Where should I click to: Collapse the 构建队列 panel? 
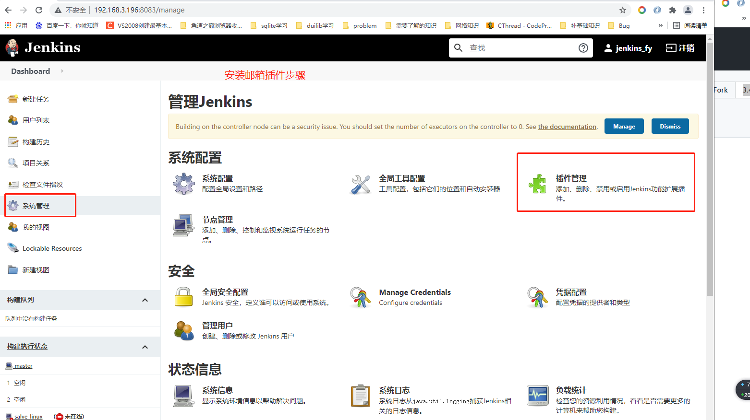145,300
